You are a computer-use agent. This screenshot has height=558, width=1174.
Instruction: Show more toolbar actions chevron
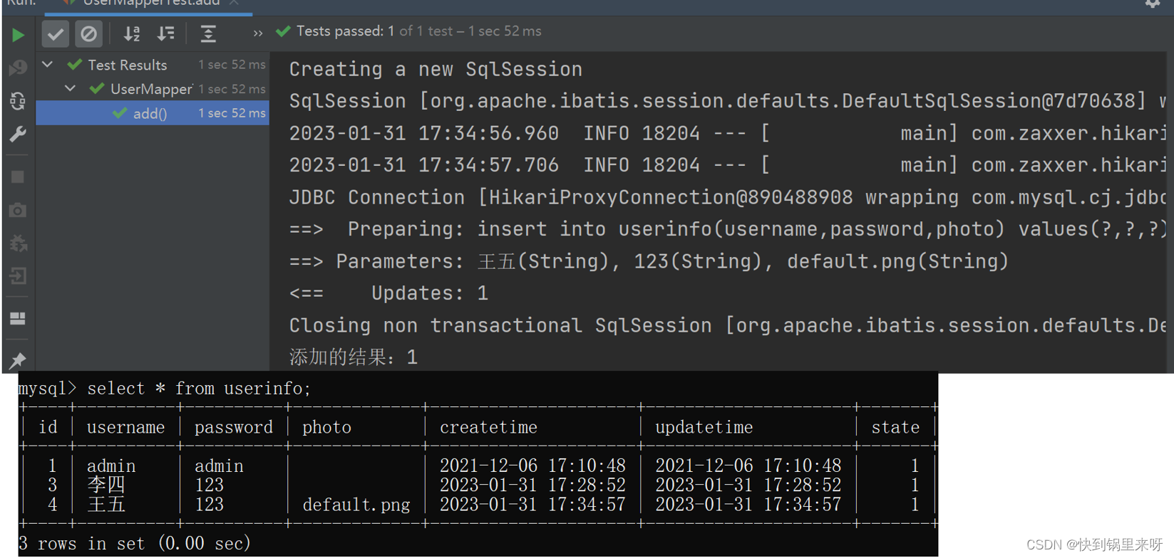pyautogui.click(x=257, y=33)
